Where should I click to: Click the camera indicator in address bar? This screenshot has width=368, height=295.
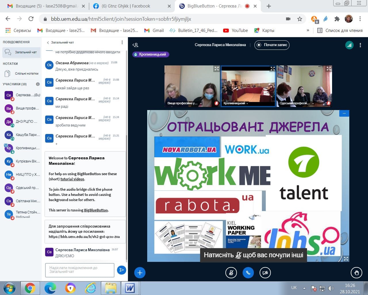click(x=288, y=19)
